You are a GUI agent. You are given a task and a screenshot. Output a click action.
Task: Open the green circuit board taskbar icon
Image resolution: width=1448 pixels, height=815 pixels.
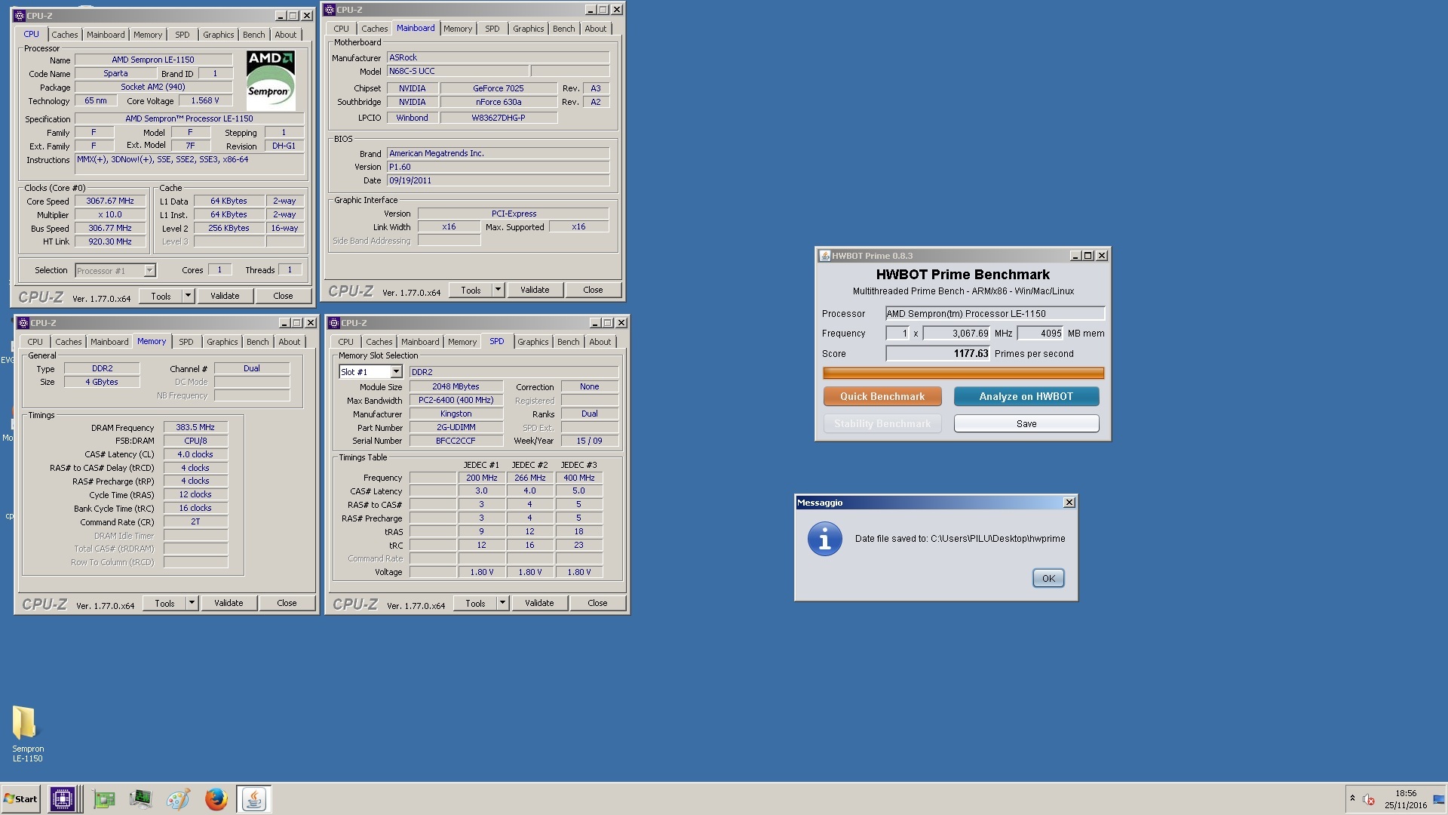pos(104,798)
